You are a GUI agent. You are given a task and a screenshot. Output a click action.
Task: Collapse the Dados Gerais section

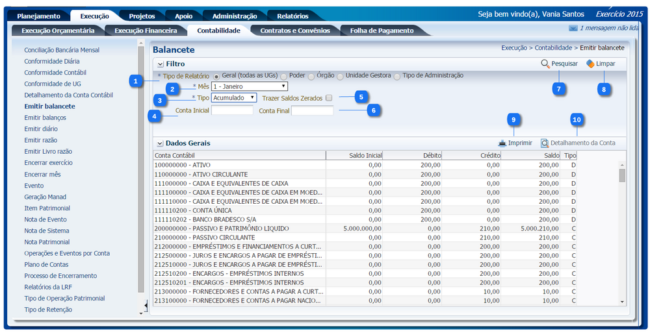pyautogui.click(x=160, y=143)
